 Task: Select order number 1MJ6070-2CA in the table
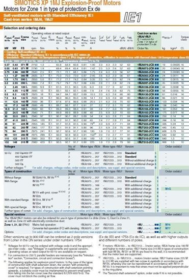pos(146,65)
